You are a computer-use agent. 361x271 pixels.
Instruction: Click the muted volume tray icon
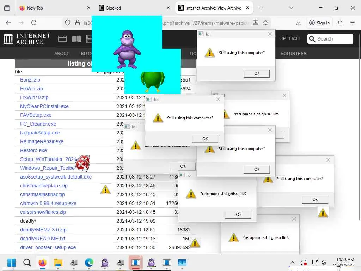tap(324, 263)
